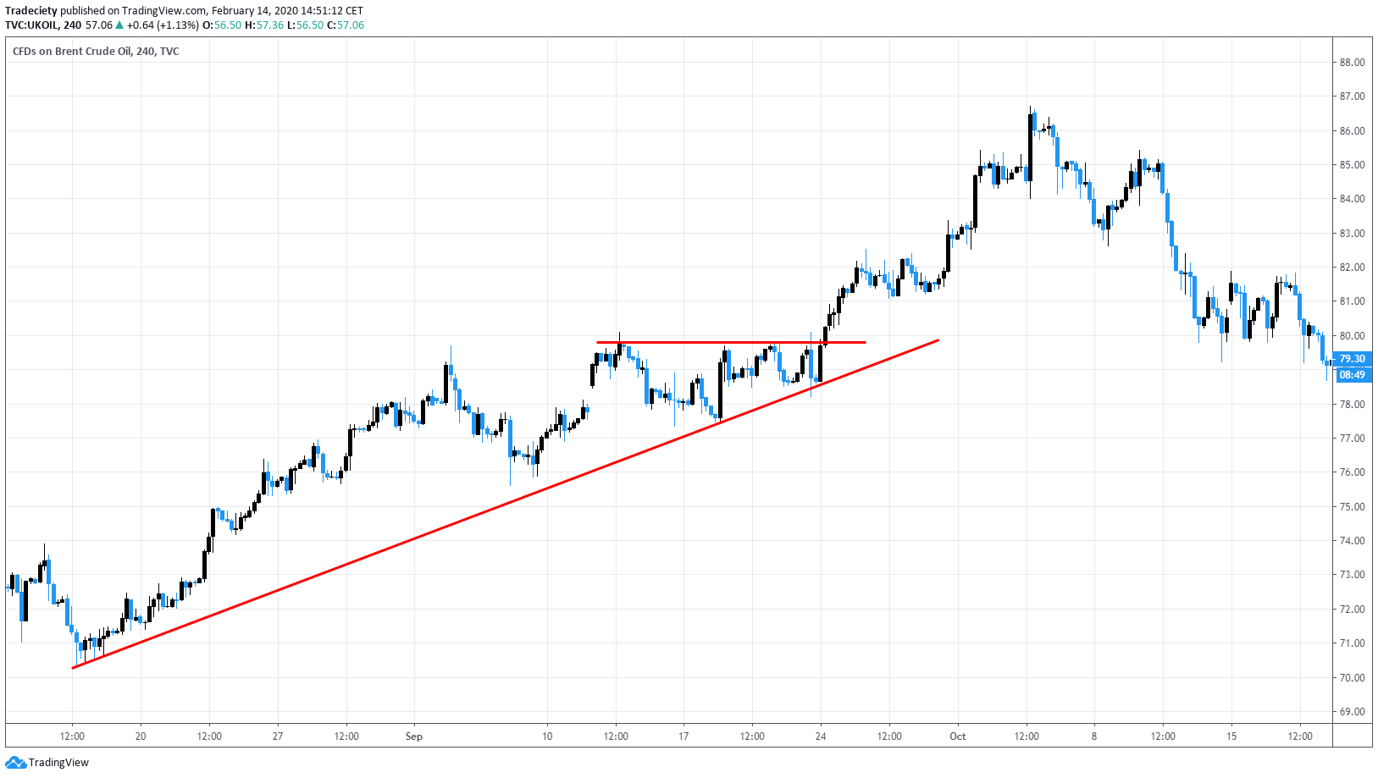
Task: Click the 08:49 countdown timer label
Action: coord(1352,375)
